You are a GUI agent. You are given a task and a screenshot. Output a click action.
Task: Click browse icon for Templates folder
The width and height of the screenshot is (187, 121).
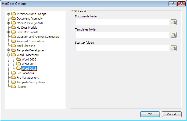[174, 35]
